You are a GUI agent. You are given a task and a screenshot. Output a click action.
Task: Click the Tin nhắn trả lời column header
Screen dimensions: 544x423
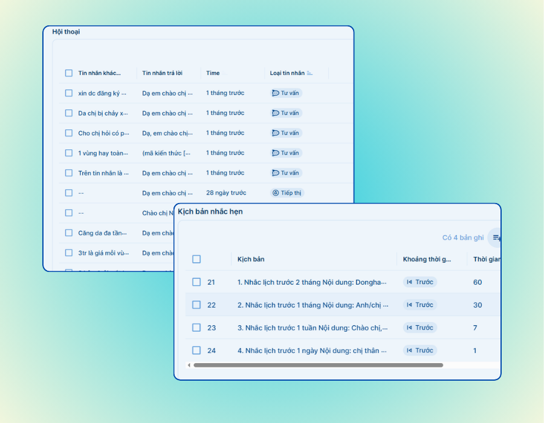click(x=162, y=73)
